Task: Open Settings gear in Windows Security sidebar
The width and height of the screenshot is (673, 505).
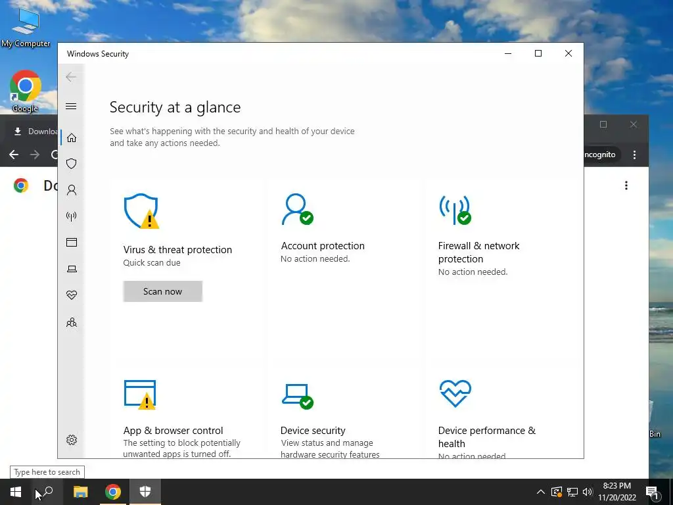Action: [72, 440]
